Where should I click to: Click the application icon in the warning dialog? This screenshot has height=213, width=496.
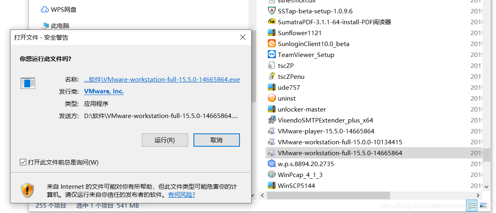(28, 83)
